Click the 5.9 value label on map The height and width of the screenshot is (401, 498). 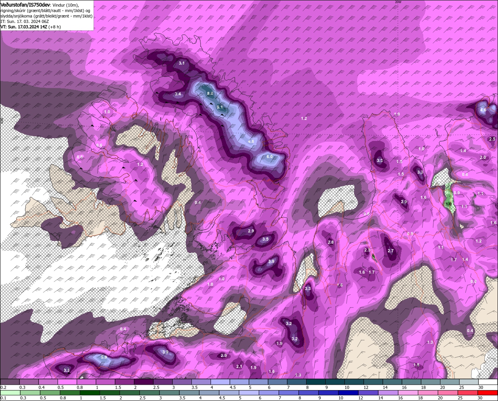tap(103, 357)
